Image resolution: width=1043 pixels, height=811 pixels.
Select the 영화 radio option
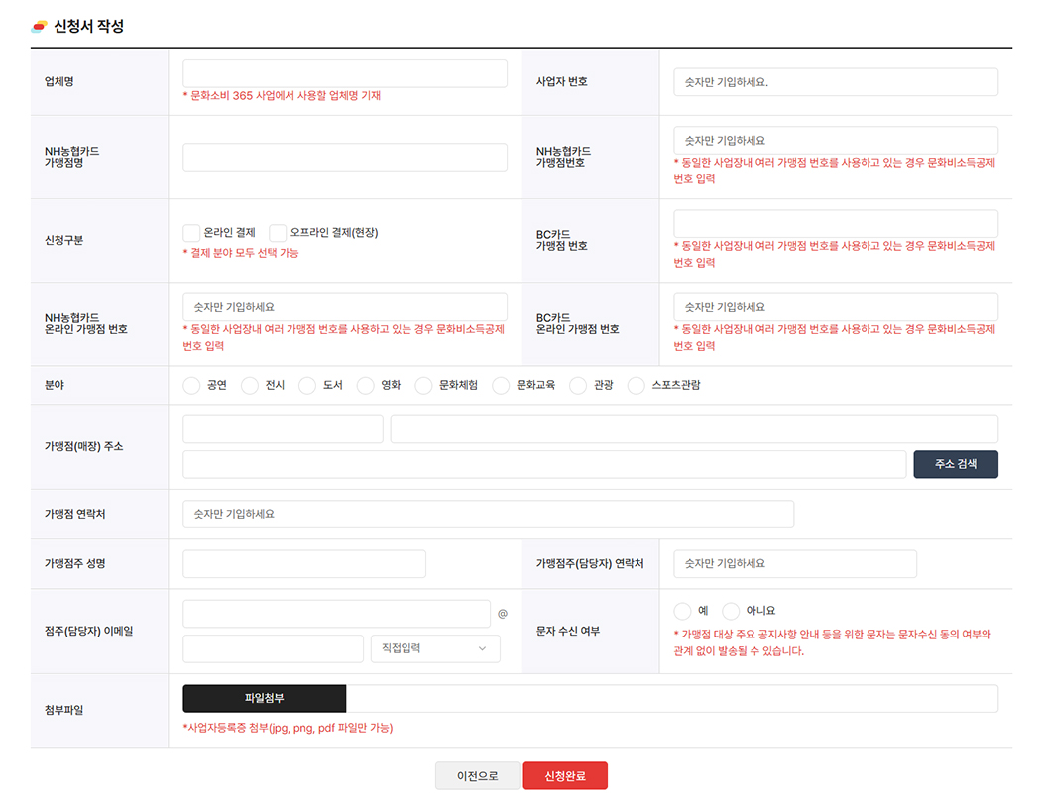click(366, 385)
